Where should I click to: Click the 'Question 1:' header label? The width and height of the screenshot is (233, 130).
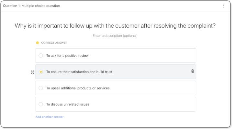tap(12, 6)
